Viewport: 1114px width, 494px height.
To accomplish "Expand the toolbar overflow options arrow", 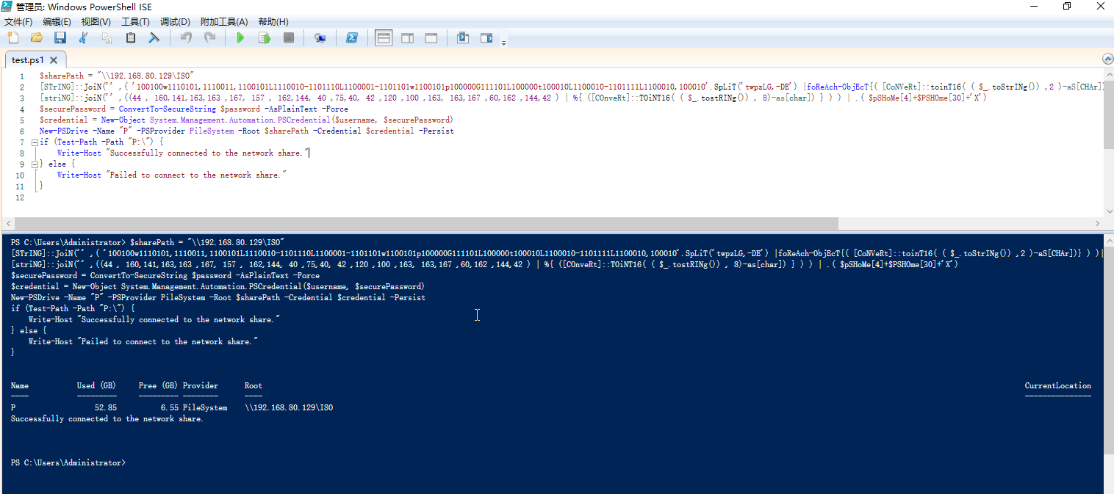I will point(503,43).
